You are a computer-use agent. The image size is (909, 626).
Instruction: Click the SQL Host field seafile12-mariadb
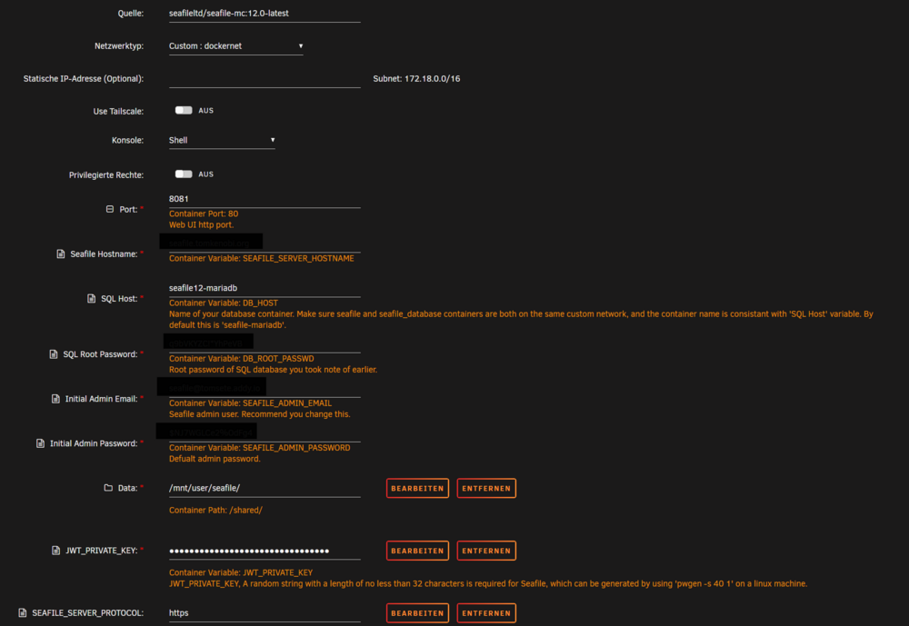click(265, 288)
